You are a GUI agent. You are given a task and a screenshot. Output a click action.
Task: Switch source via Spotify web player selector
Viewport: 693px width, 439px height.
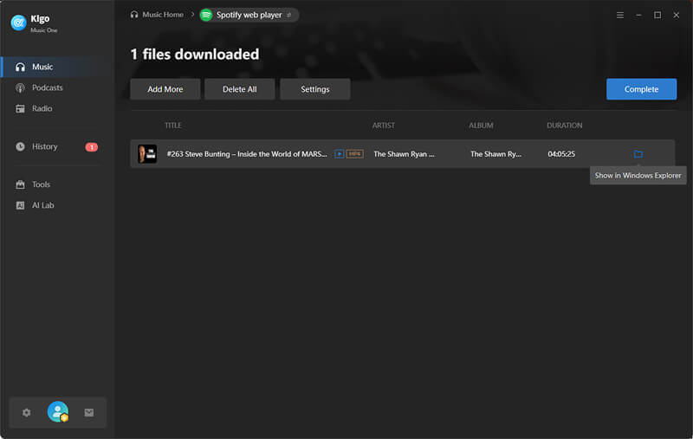[249, 15]
